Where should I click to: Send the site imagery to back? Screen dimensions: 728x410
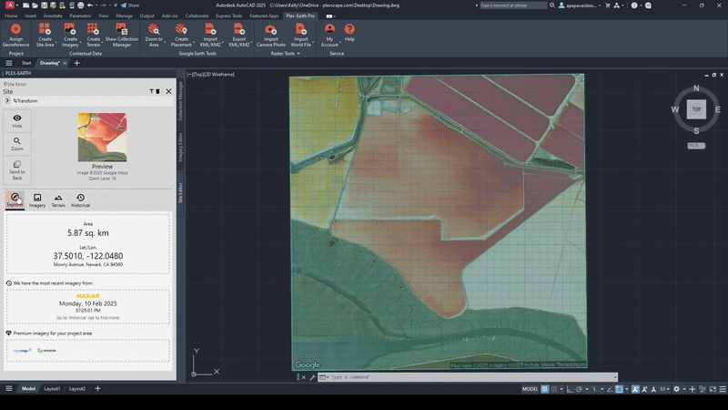click(17, 170)
